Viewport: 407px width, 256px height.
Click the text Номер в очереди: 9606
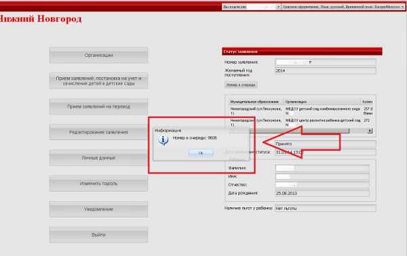(x=195, y=138)
